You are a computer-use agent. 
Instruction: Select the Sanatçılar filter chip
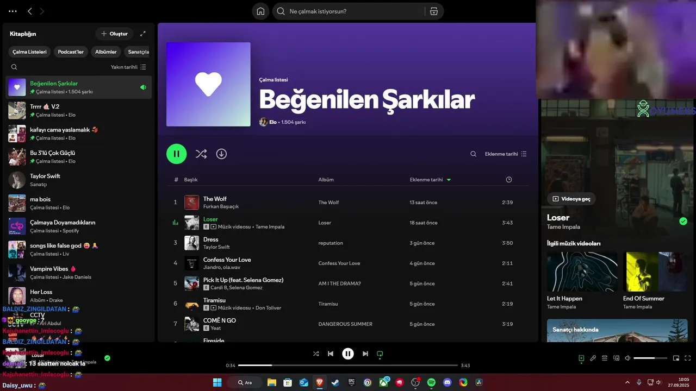(x=138, y=52)
